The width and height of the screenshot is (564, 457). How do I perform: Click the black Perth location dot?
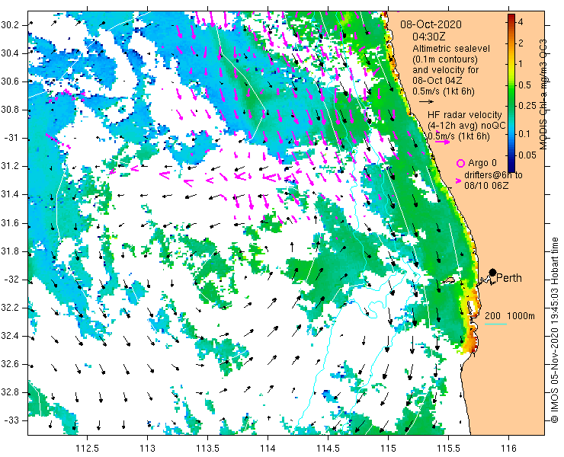[492, 272]
